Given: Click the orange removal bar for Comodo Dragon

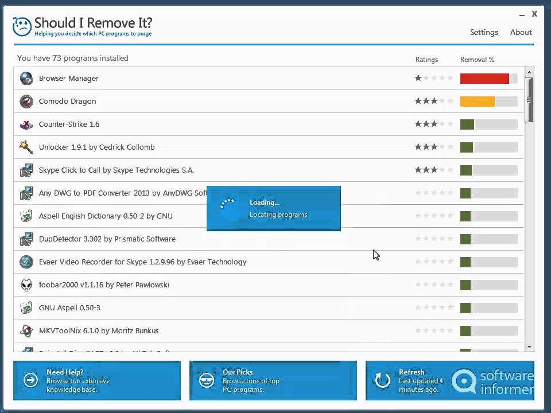Looking at the screenshot, I should coord(477,102).
